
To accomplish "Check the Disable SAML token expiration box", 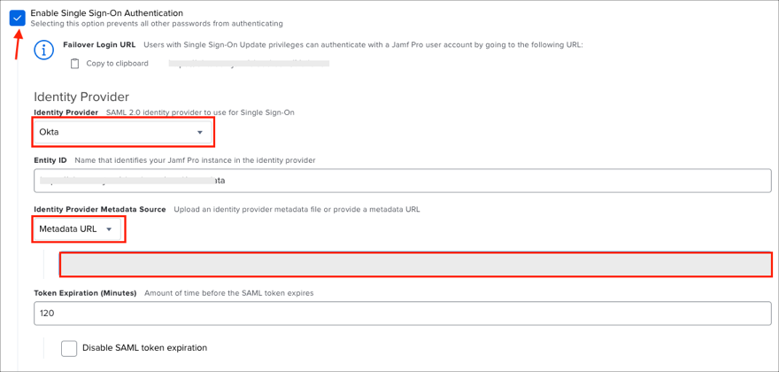I will [69, 348].
